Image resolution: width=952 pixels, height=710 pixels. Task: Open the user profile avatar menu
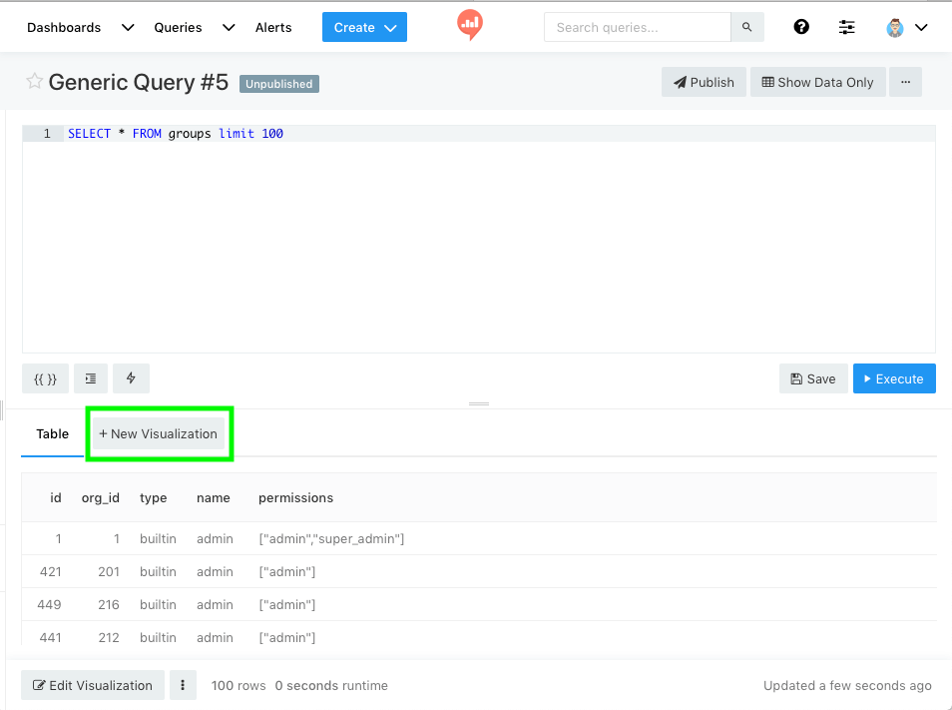906,27
